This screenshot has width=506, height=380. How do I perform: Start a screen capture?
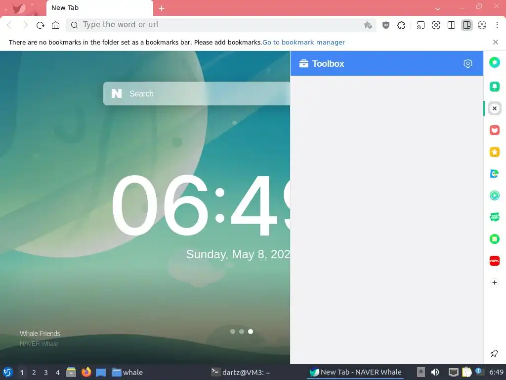click(x=436, y=25)
